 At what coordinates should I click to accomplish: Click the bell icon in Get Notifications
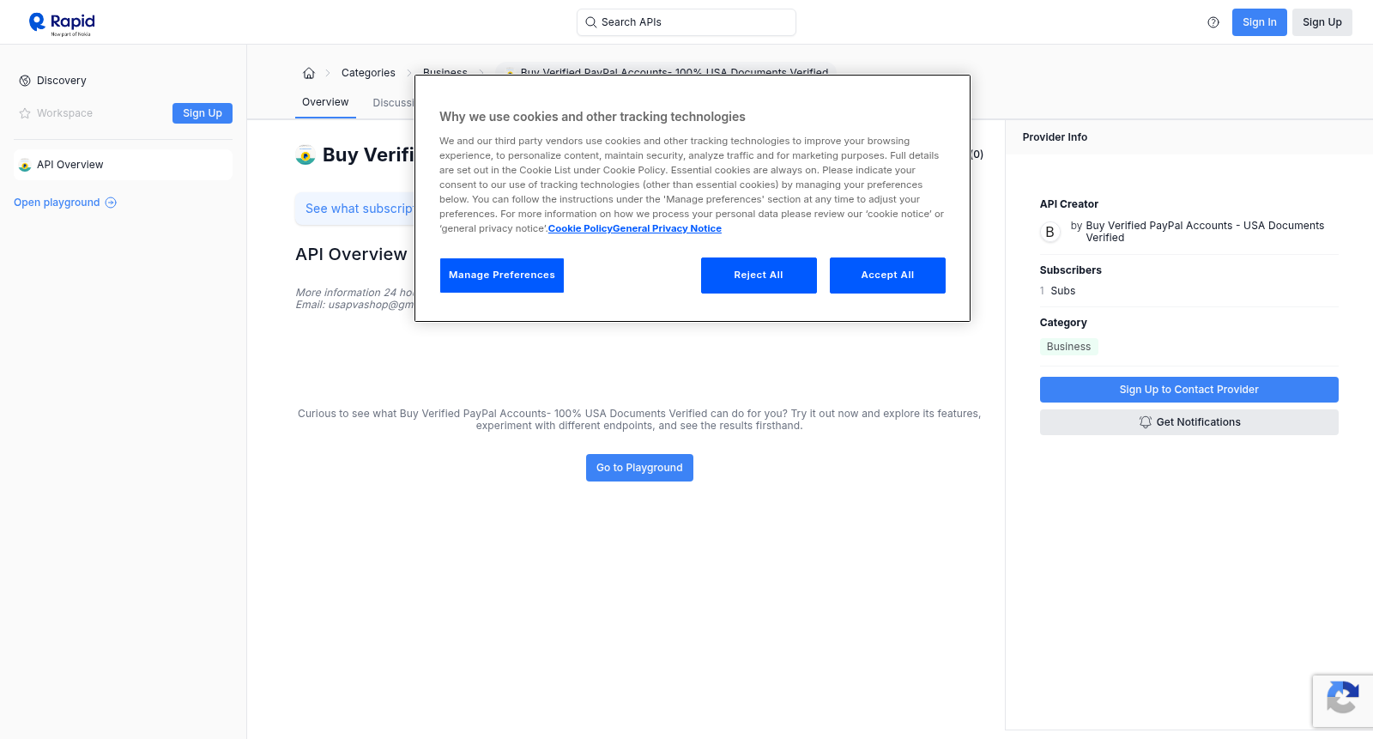1145,422
